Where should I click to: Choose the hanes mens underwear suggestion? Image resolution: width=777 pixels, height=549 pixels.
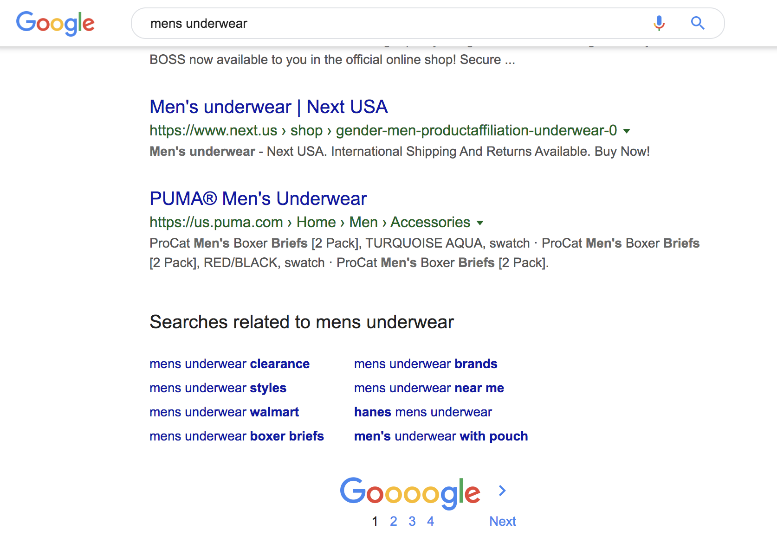click(x=423, y=412)
